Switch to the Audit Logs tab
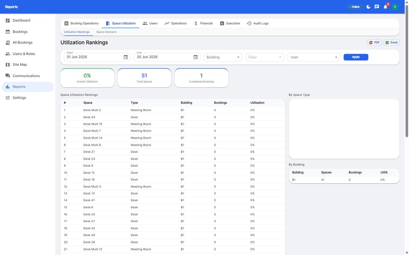 point(258,24)
